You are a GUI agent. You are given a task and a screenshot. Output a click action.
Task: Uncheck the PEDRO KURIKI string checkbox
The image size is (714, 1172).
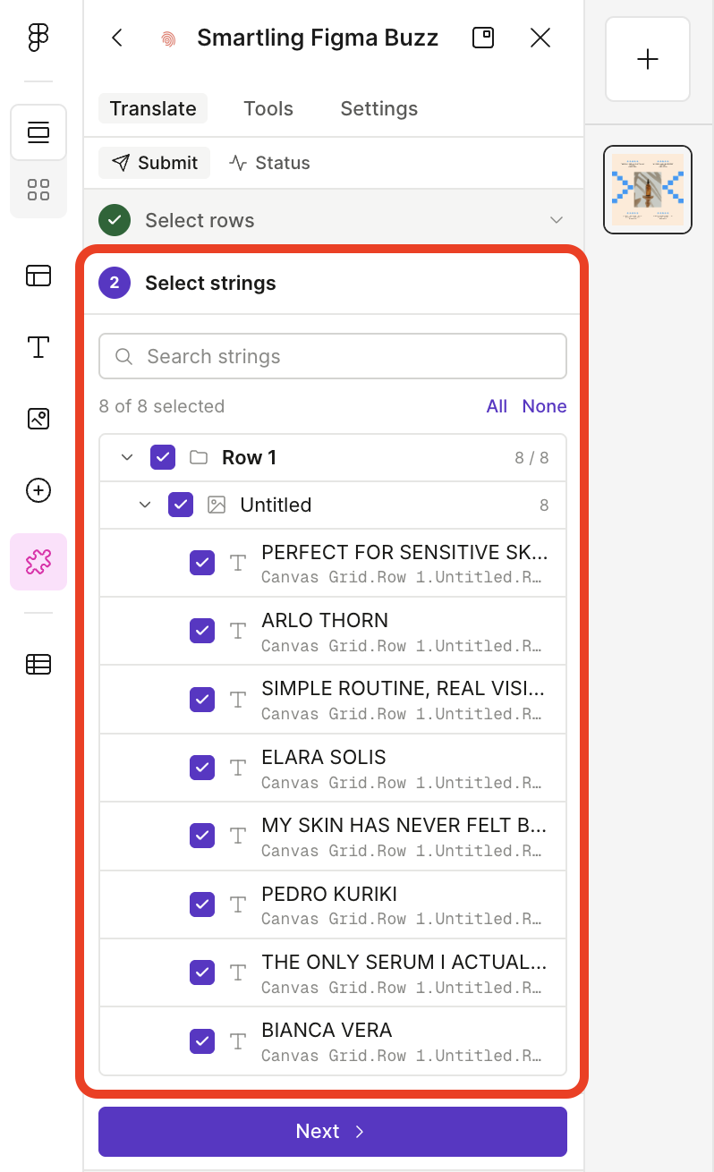pyautogui.click(x=202, y=904)
